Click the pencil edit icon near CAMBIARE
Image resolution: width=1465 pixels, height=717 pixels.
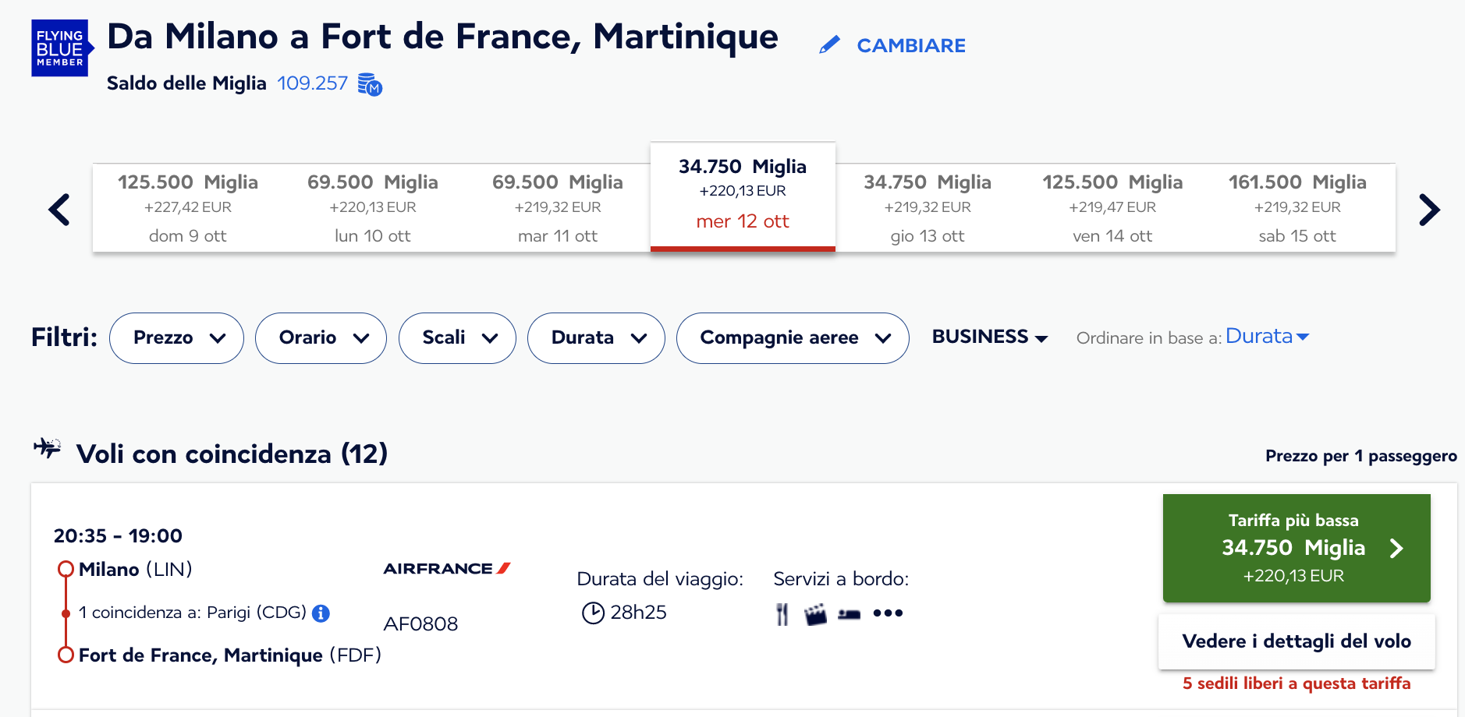click(x=829, y=45)
